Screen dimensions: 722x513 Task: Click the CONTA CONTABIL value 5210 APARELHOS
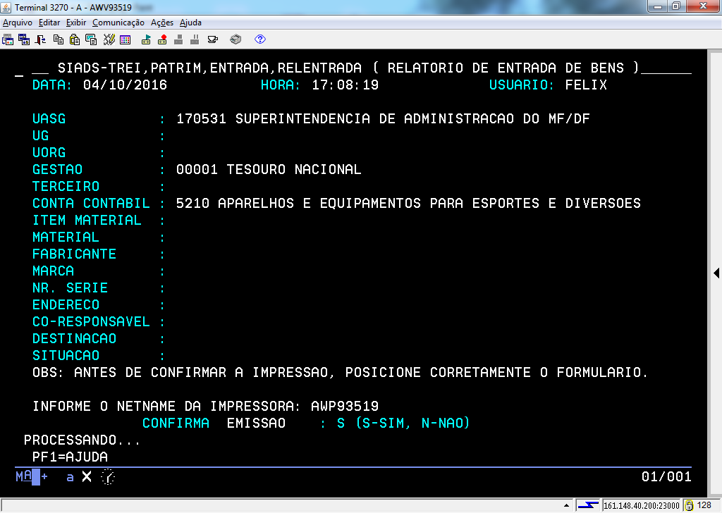coord(408,204)
